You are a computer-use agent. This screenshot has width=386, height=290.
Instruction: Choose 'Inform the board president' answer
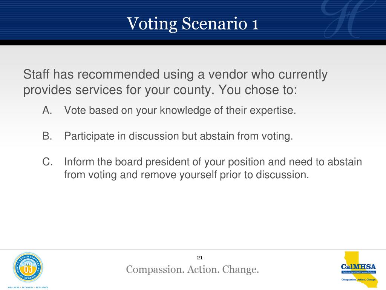(213, 168)
